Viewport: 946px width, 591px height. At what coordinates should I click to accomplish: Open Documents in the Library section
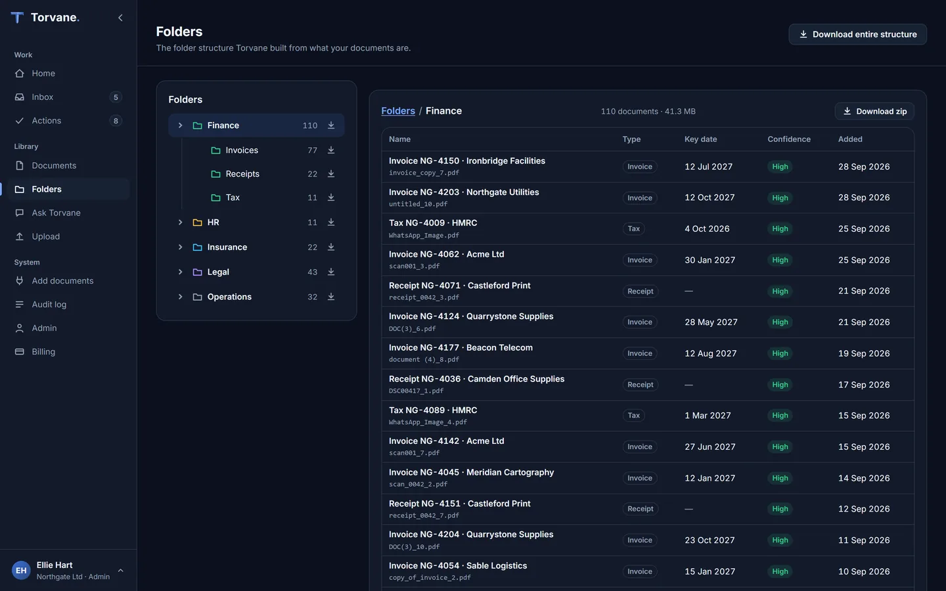coord(68,165)
